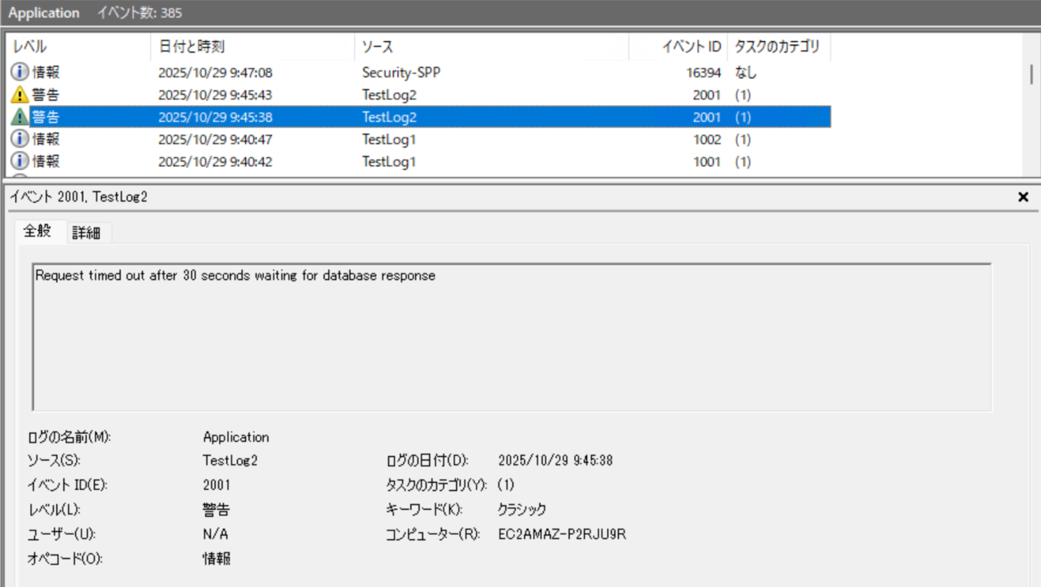
Task: Select TestLog1 event at 9:40:42
Action: click(389, 162)
